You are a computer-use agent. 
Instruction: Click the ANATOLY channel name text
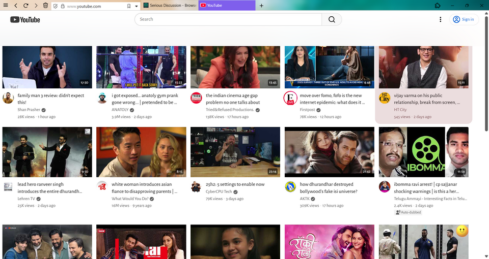[x=120, y=110]
